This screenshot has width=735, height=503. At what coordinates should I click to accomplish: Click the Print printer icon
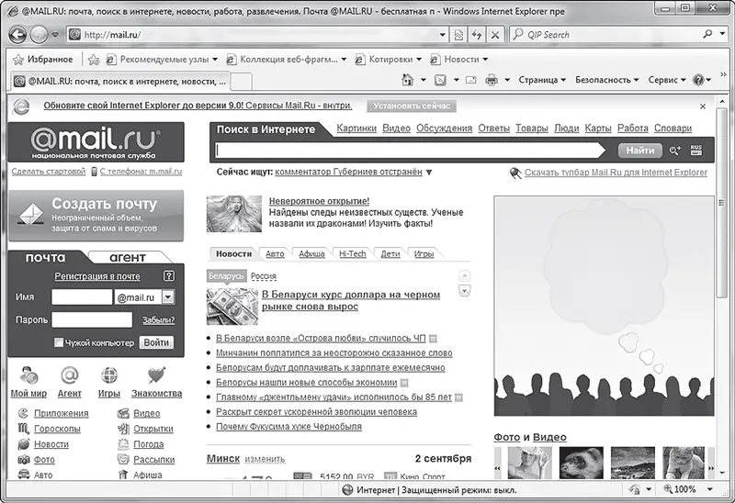coord(492,80)
